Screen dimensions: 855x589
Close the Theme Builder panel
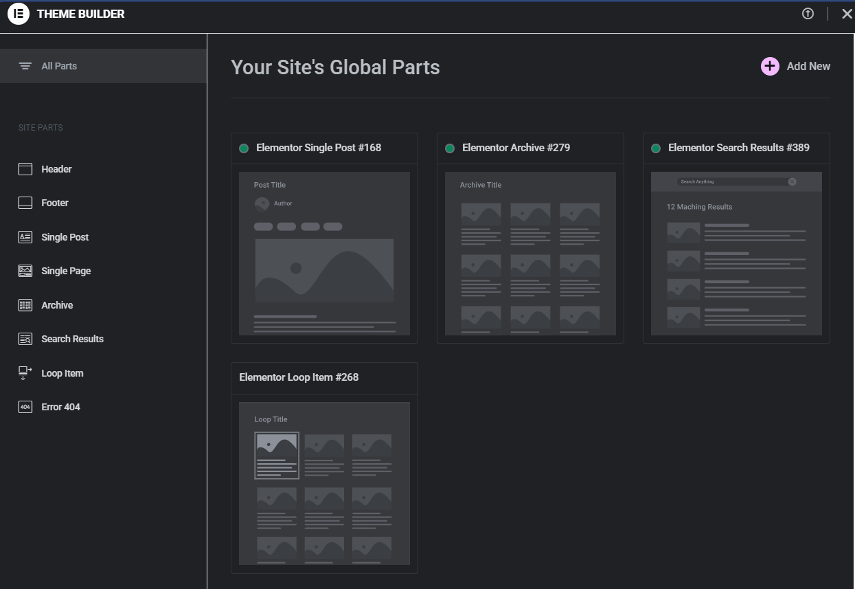(847, 14)
